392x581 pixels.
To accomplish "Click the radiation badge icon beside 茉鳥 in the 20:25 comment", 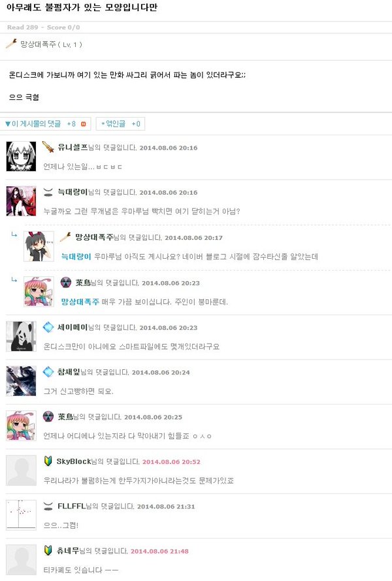I will coord(48,416).
